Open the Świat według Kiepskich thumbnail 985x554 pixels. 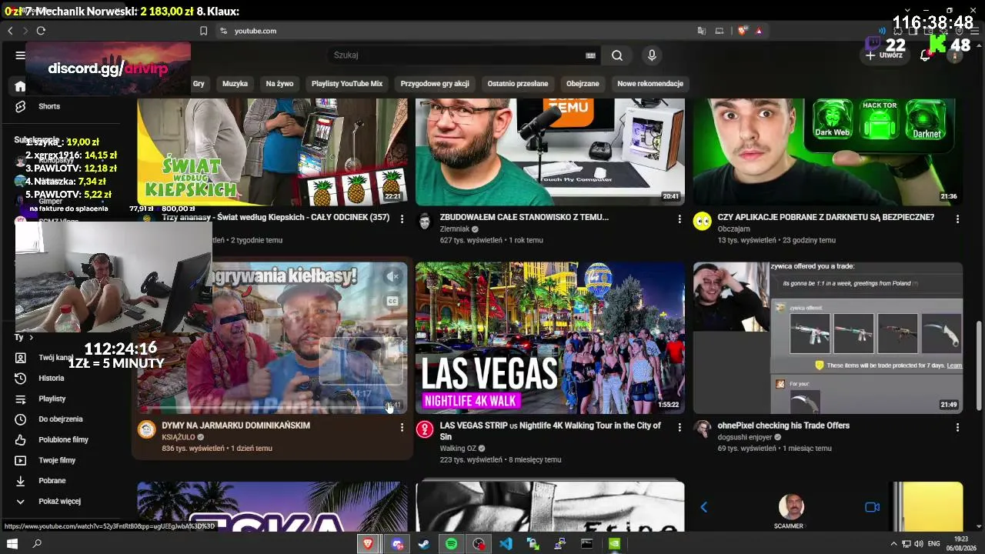272,152
